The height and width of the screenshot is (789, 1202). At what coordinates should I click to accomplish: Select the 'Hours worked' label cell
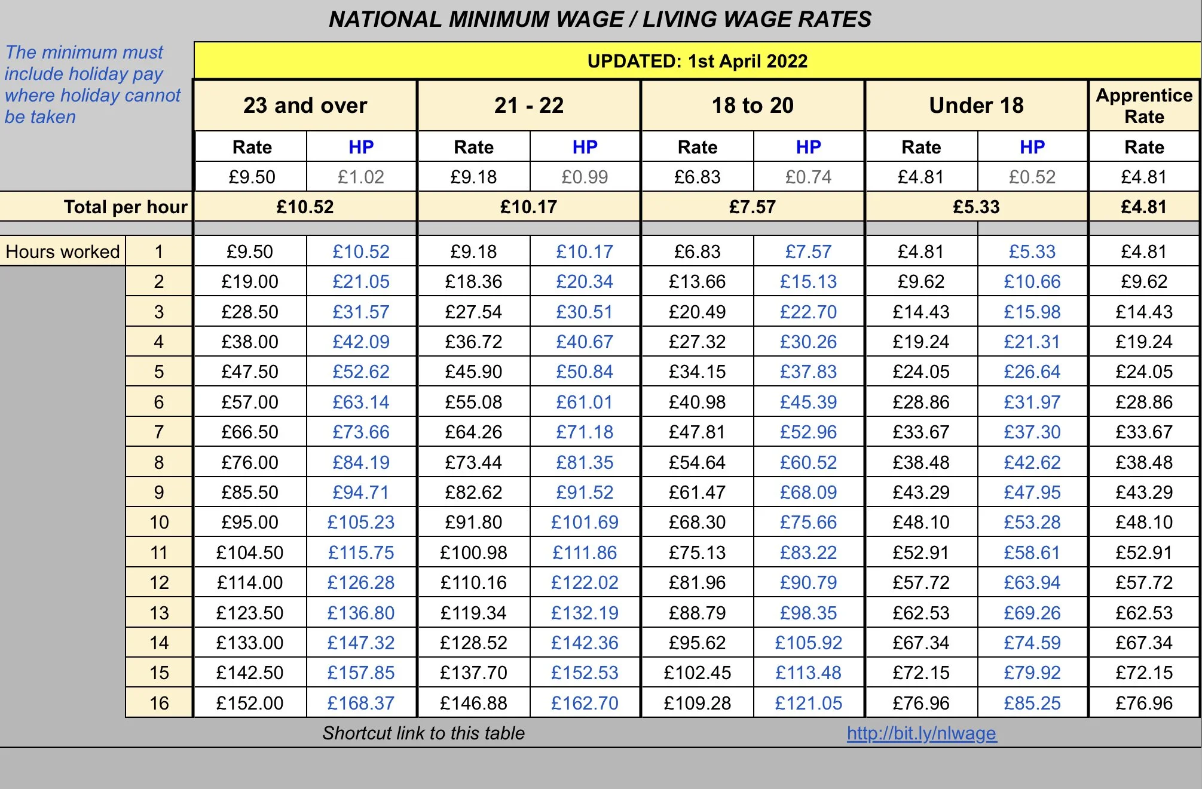click(62, 251)
